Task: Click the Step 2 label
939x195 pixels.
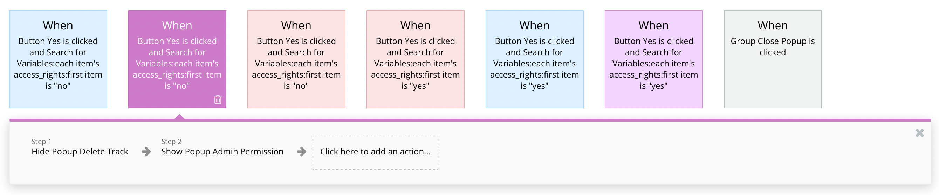Action: click(x=171, y=141)
